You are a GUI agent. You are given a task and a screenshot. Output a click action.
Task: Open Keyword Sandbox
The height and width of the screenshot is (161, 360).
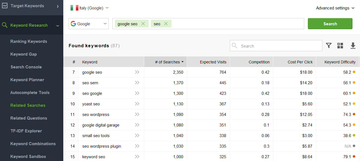pos(28,157)
